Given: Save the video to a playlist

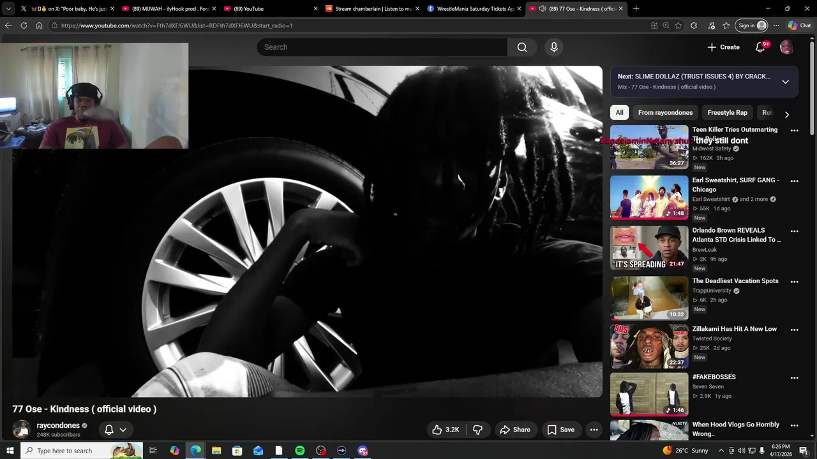Looking at the screenshot, I should [561, 430].
